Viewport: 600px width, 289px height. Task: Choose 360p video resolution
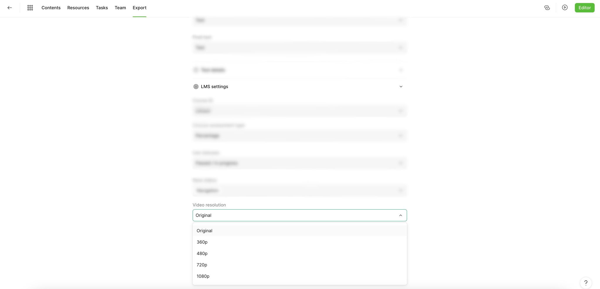tap(300, 242)
